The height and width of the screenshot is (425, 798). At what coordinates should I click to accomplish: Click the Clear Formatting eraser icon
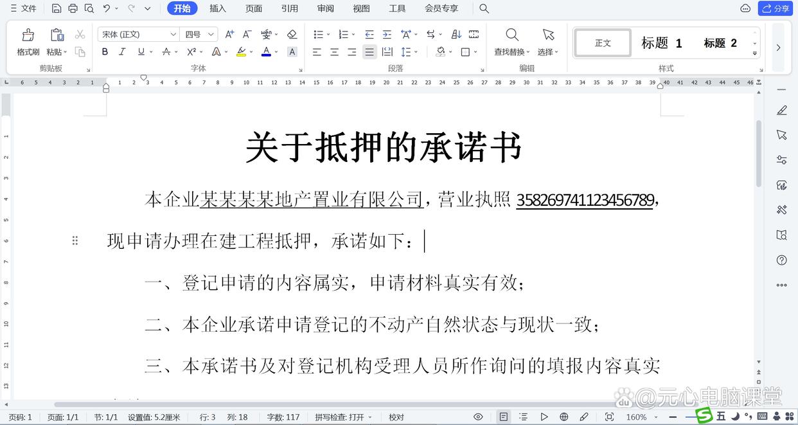point(292,34)
